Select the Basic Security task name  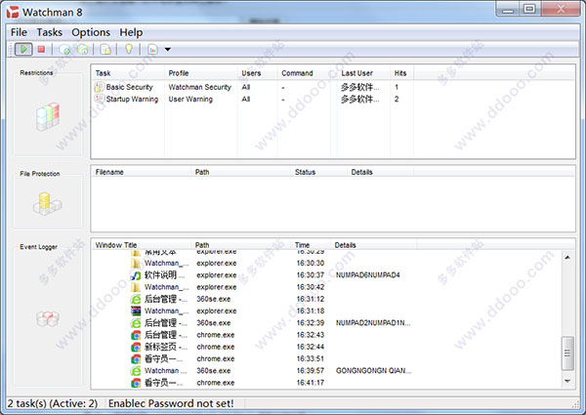(129, 87)
